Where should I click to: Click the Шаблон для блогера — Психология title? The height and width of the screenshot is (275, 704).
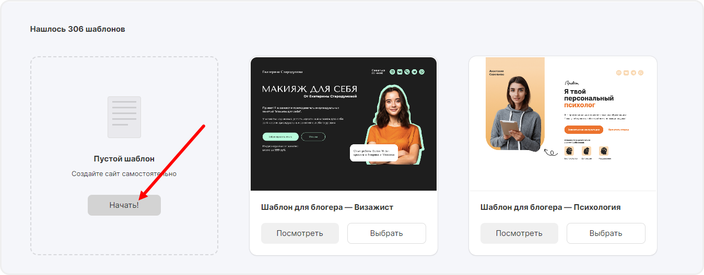coord(550,207)
